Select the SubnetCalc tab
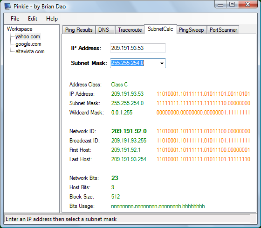The image size is (261, 228). (160, 29)
